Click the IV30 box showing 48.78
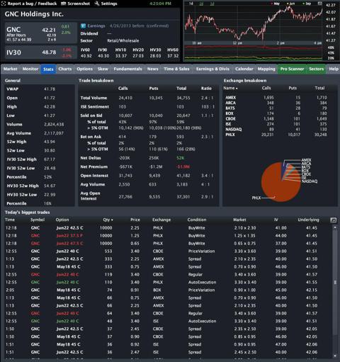The width and height of the screenshot is (340, 362). [41, 52]
